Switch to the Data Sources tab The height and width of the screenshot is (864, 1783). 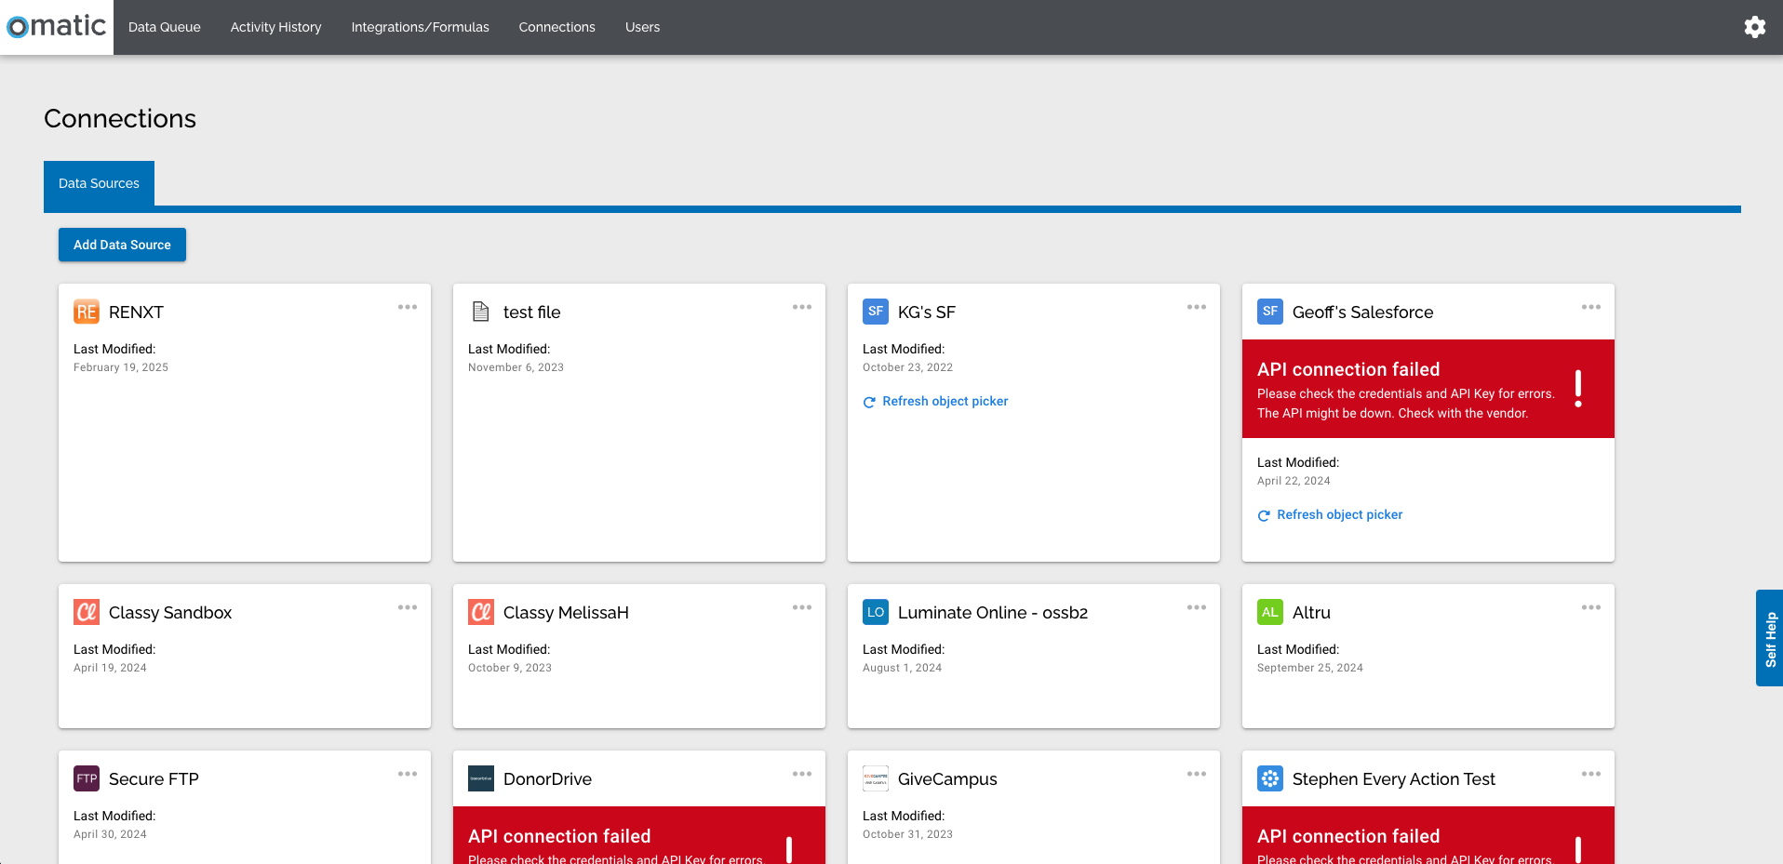pos(99,183)
